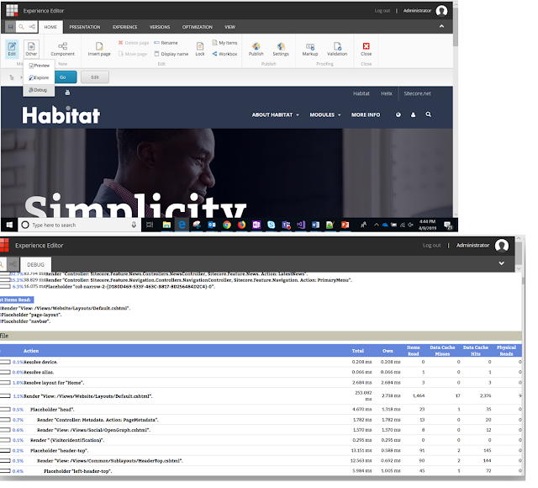The width and height of the screenshot is (538, 488).
Task: Click the large Habitat logo
Action: pyautogui.click(x=61, y=115)
